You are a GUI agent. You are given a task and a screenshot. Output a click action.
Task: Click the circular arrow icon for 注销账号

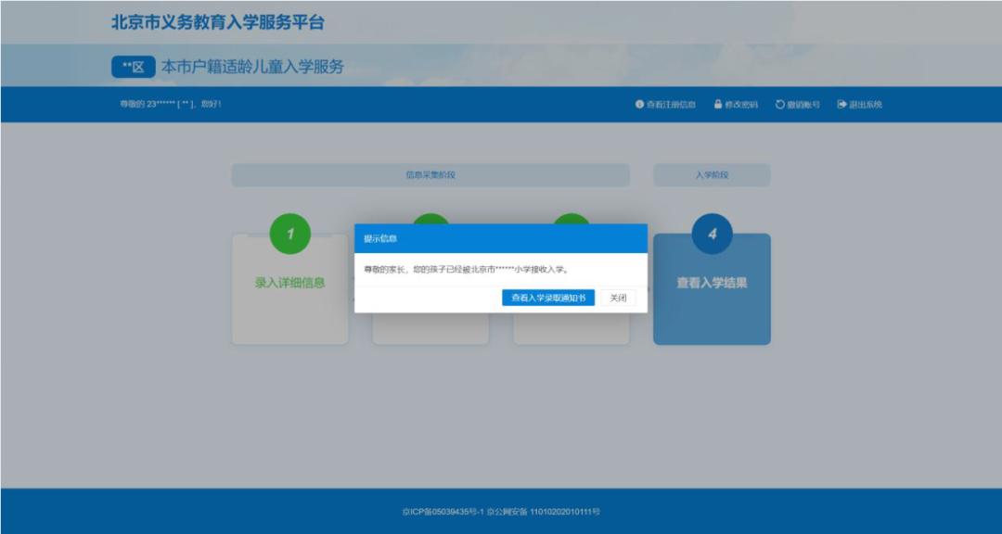[778, 105]
